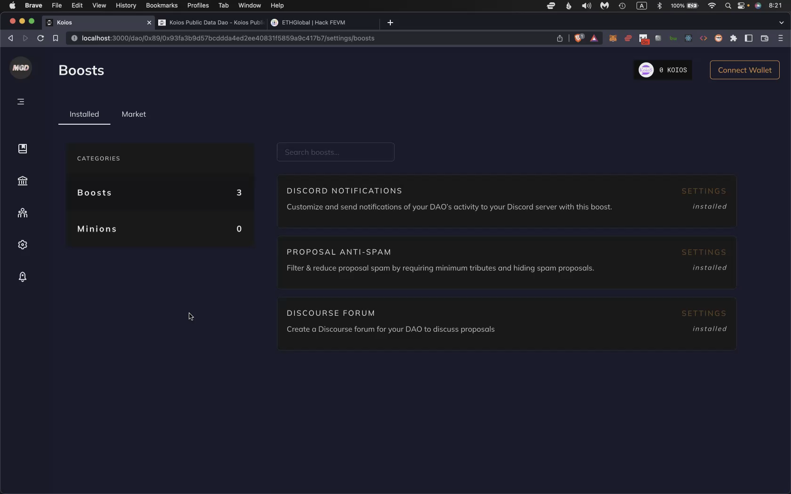791x494 pixels.
Task: Switch to the Market tab
Action: [134, 114]
